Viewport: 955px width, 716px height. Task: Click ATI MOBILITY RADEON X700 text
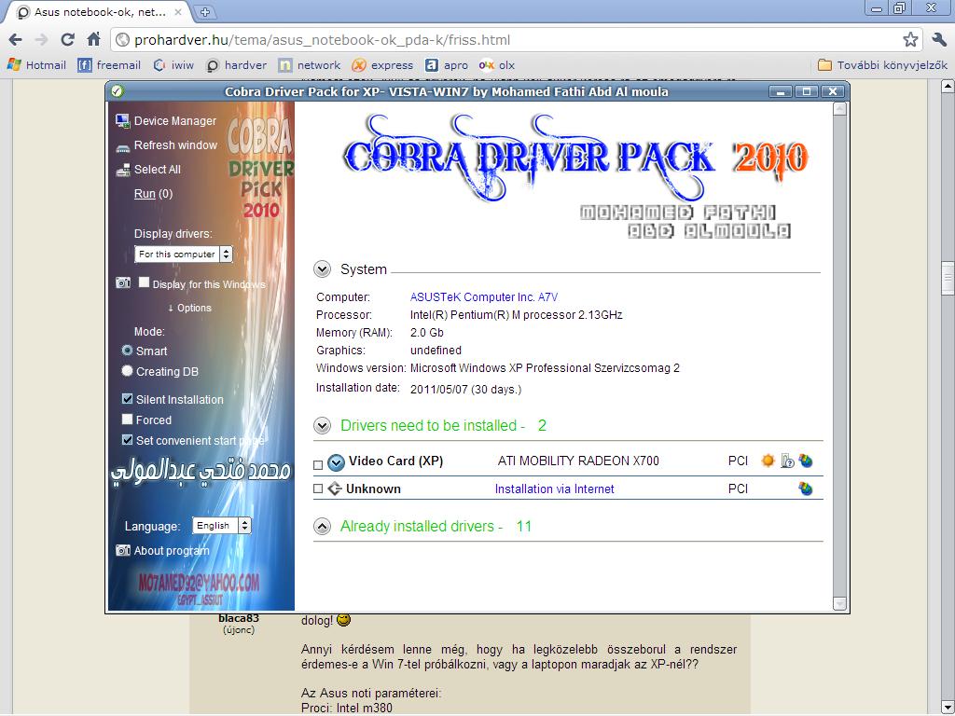tap(578, 461)
